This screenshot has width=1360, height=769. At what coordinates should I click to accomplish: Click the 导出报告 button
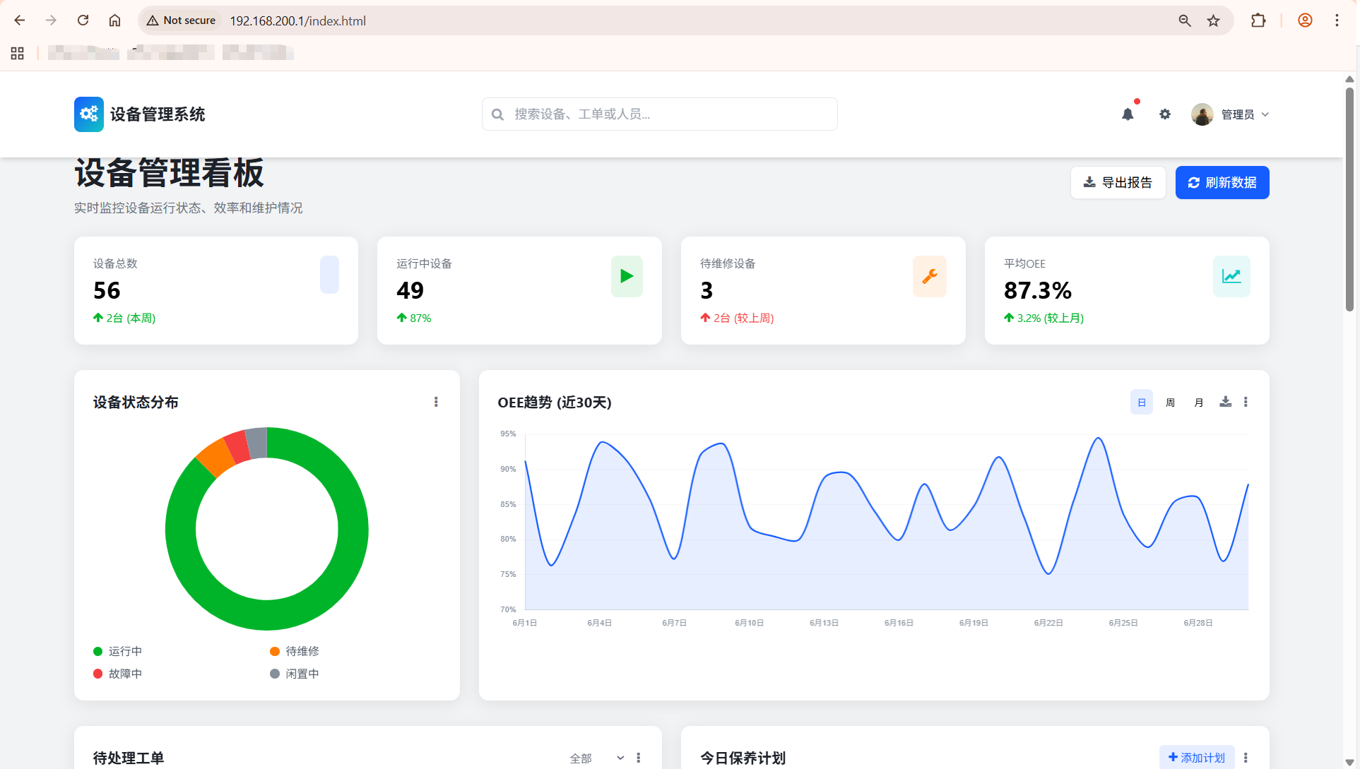[x=1118, y=182]
